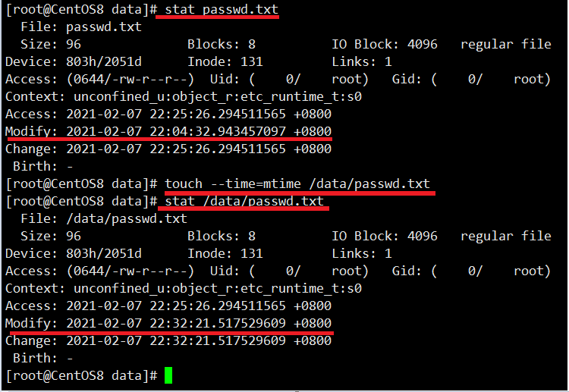Click the 'stat /data/passwd.txt' command text

pyautogui.click(x=244, y=201)
